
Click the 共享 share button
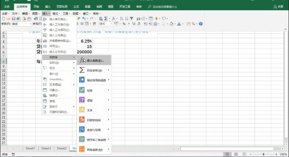(x=278, y=7)
